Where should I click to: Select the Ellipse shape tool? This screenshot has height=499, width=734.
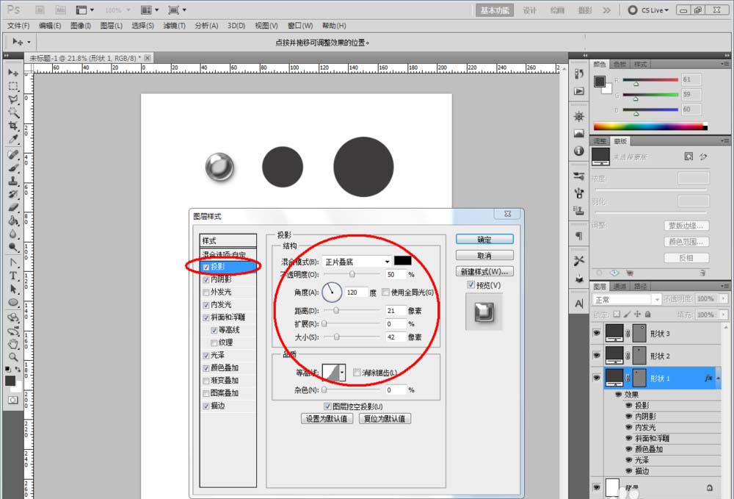coord(13,302)
